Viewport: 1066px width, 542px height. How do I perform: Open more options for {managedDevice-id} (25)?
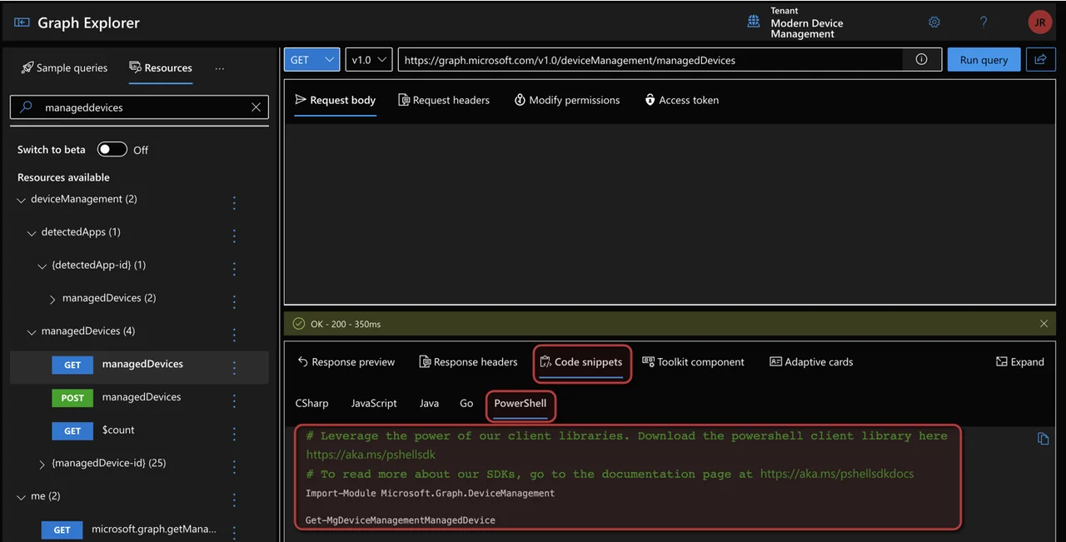[x=234, y=466]
